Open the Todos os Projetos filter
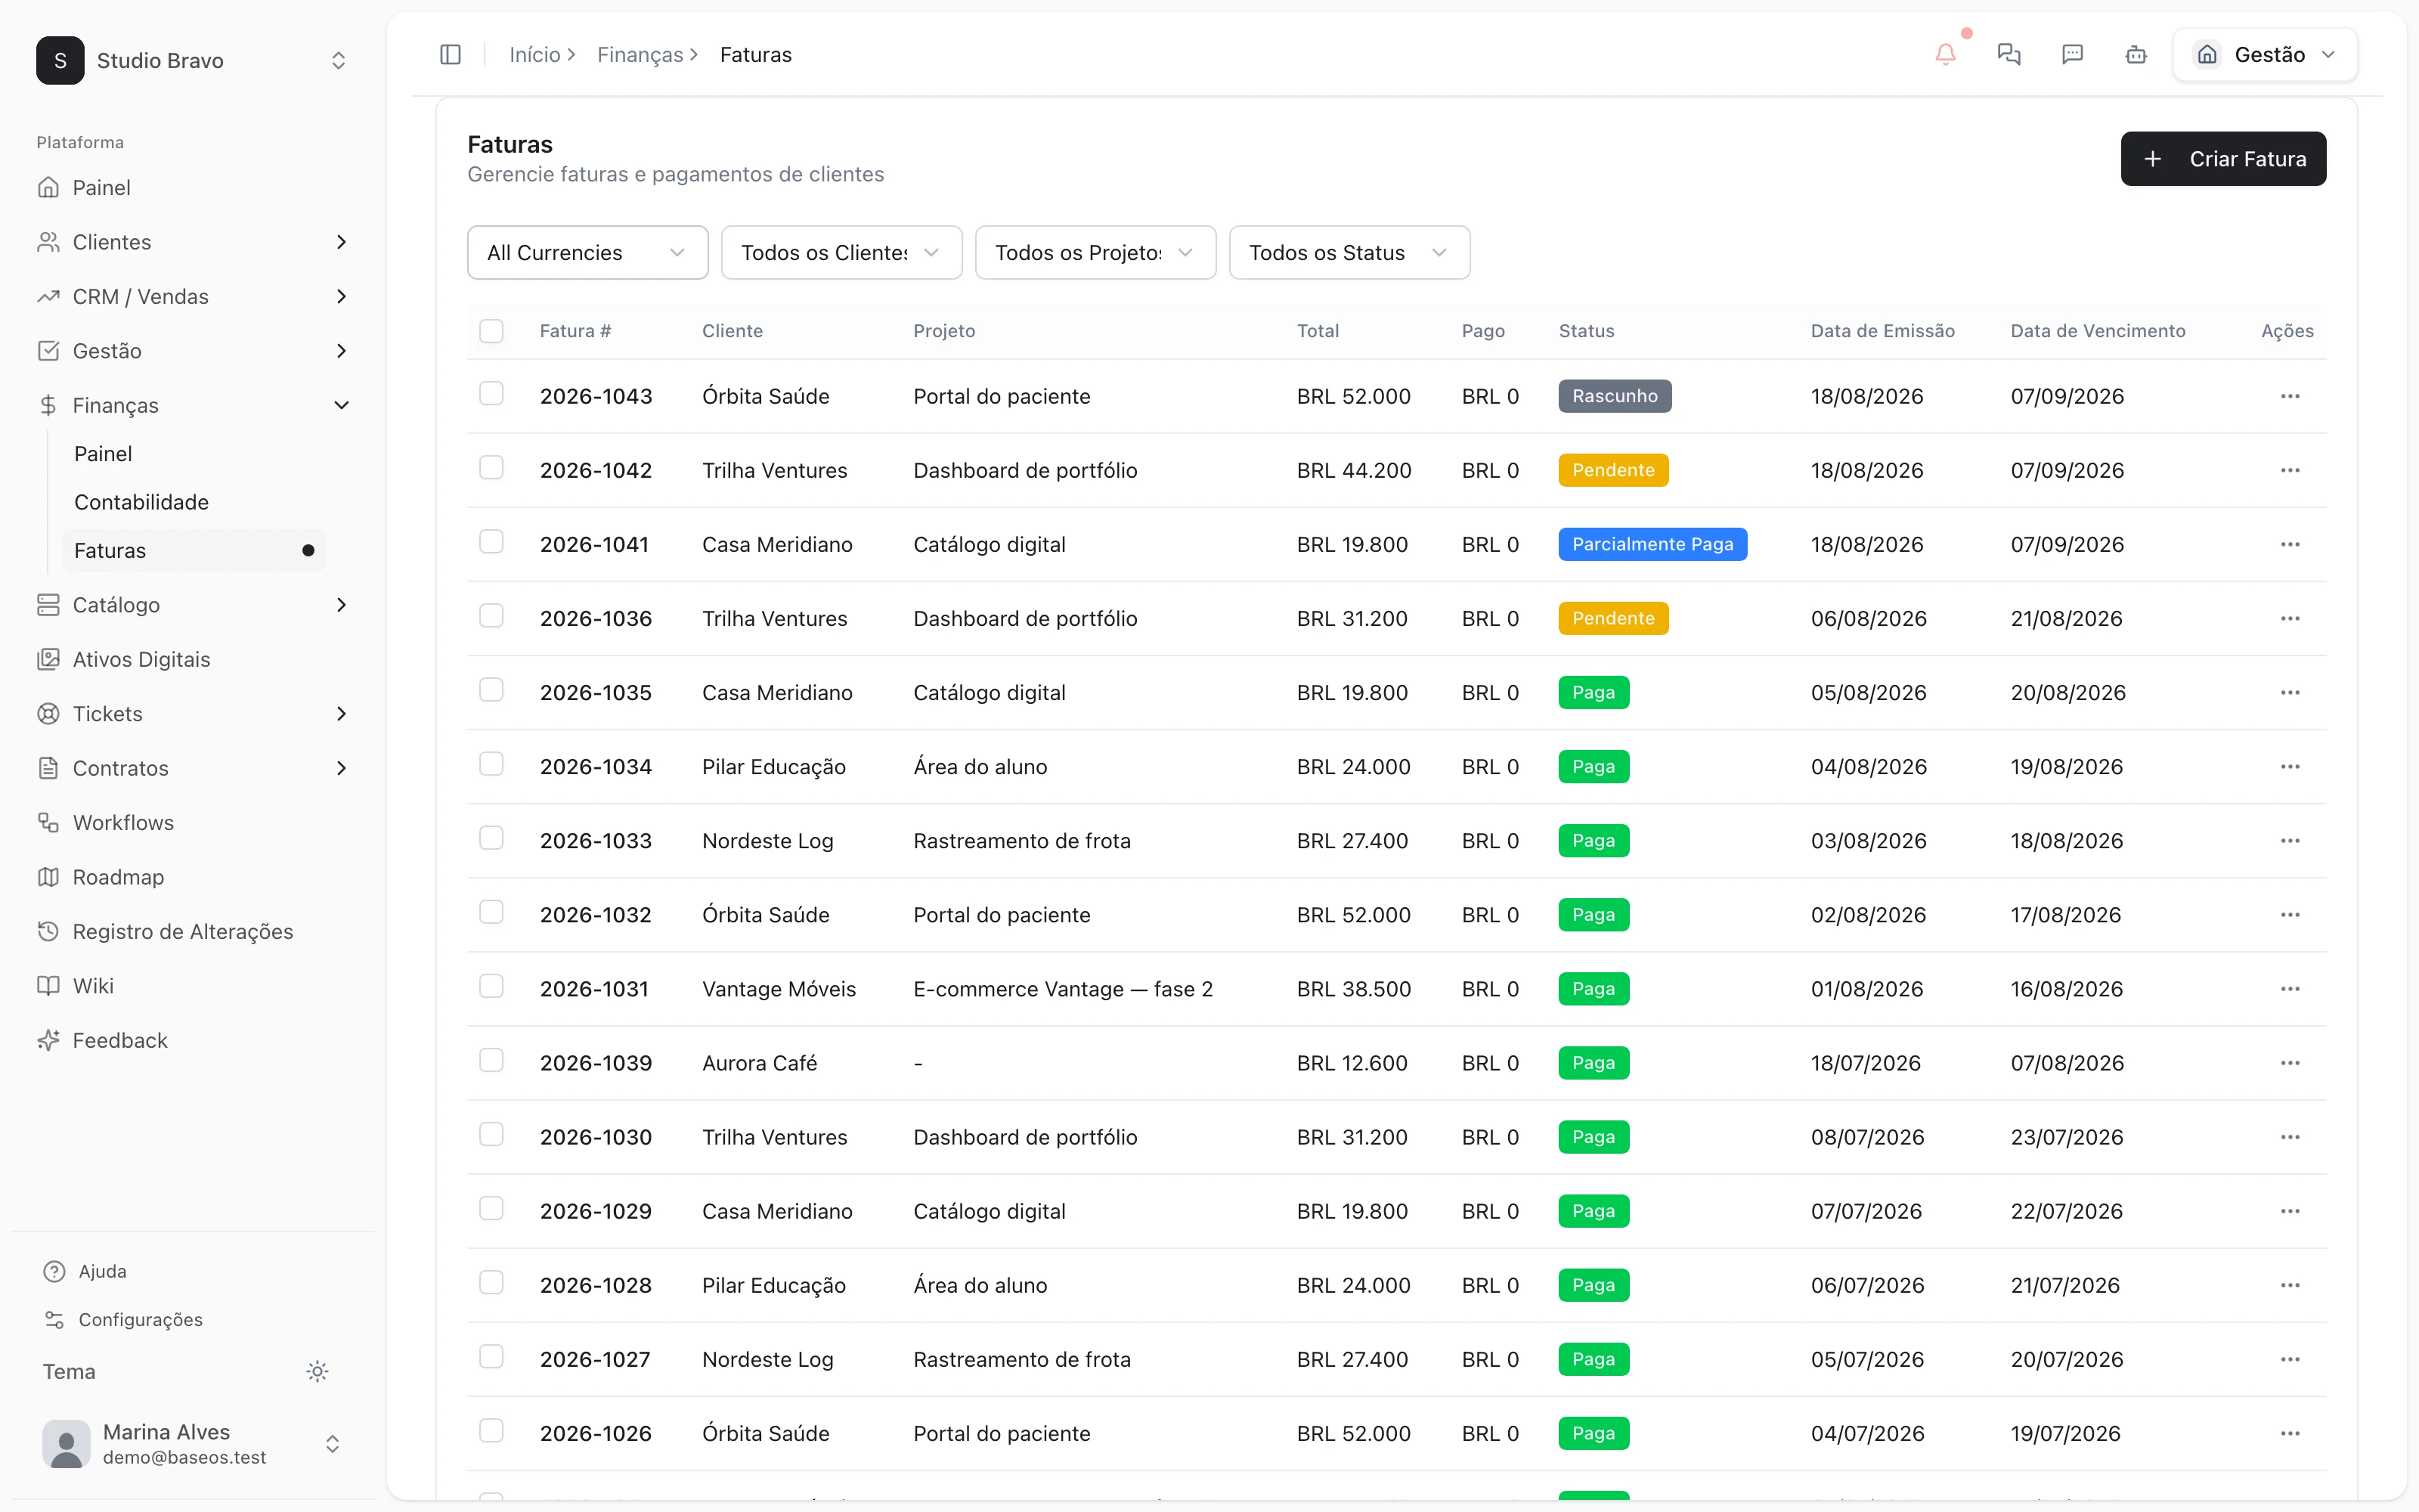Image resolution: width=2419 pixels, height=1512 pixels. (1095, 252)
